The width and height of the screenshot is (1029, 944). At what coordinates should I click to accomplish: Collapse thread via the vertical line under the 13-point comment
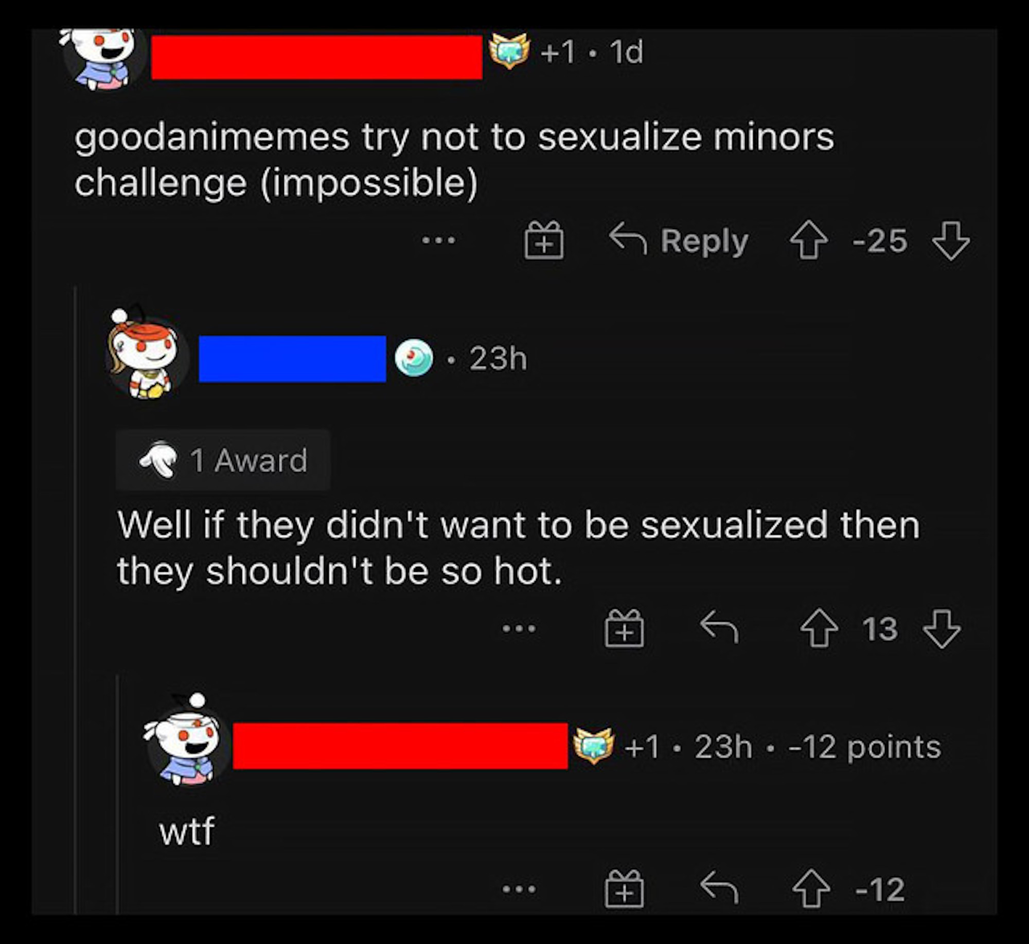click(x=118, y=795)
